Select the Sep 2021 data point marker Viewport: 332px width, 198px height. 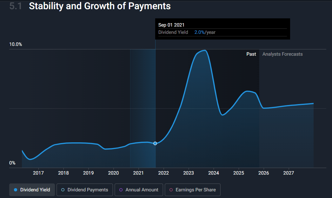tap(155, 143)
